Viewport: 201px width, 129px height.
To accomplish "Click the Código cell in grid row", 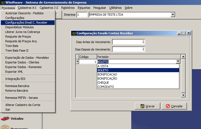I will click(x=88, y=62).
